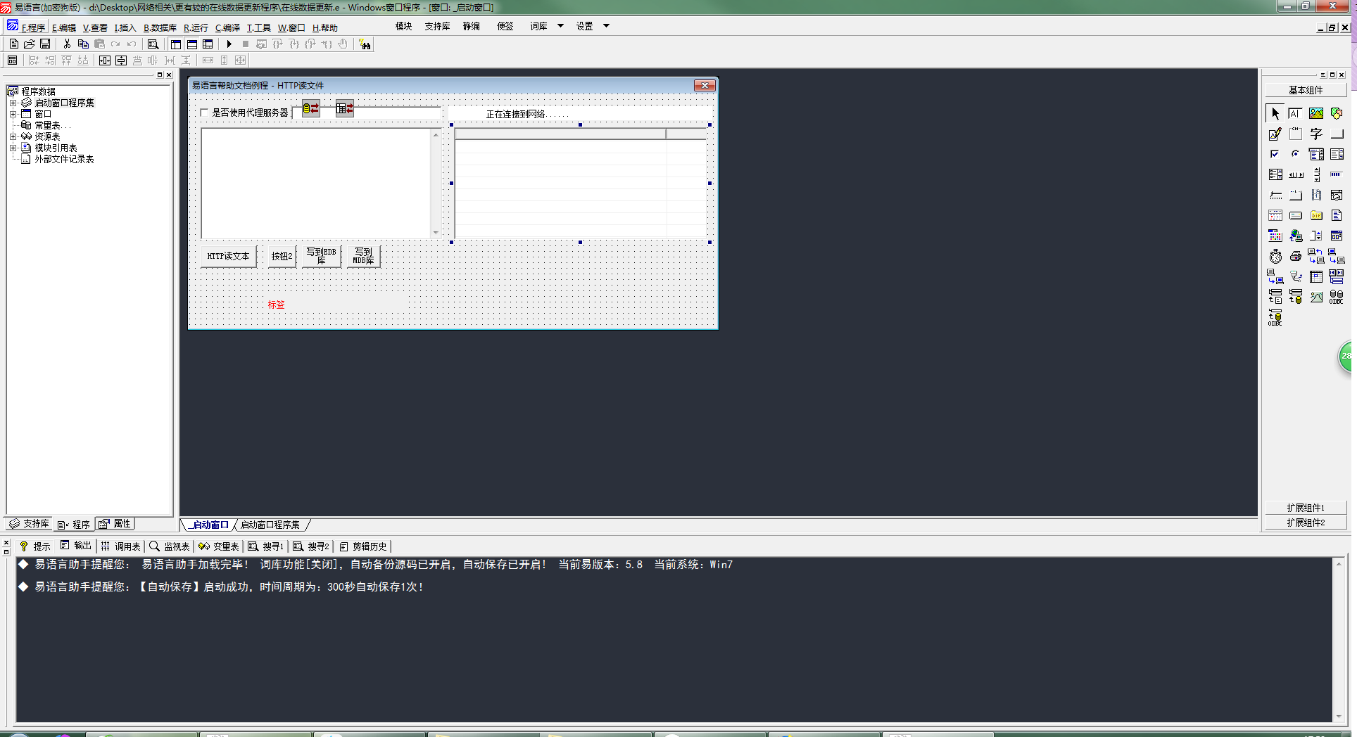Expand the 资源表 tree node

13,136
